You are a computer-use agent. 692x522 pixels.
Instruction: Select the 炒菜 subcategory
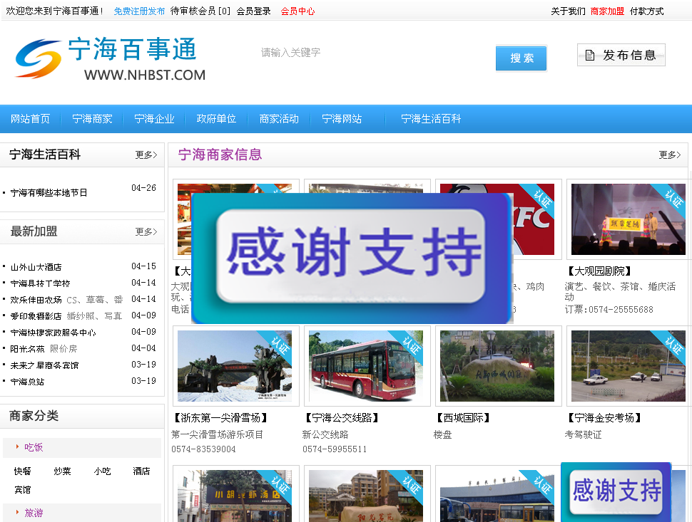click(62, 471)
